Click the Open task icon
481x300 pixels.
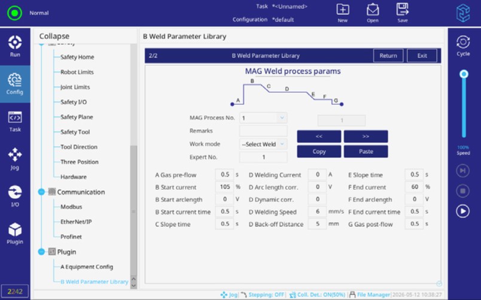tap(372, 13)
